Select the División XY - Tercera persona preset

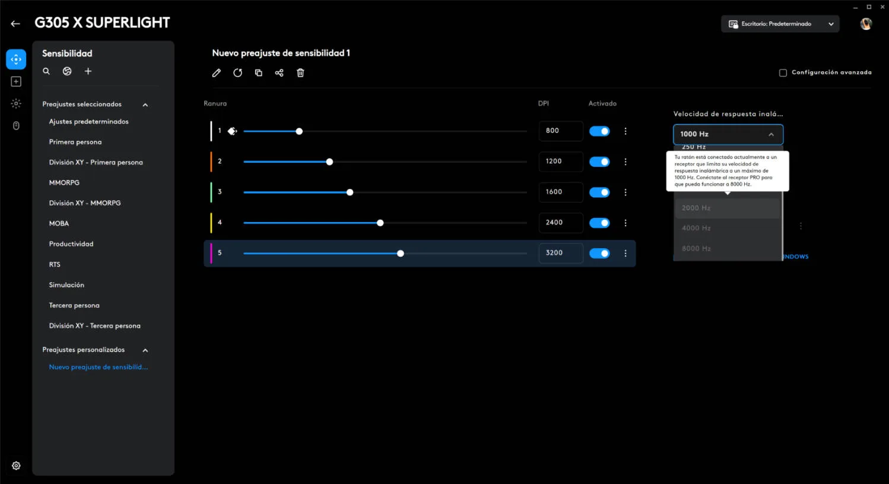(95, 326)
